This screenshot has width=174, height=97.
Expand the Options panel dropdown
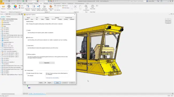click(49, 12)
